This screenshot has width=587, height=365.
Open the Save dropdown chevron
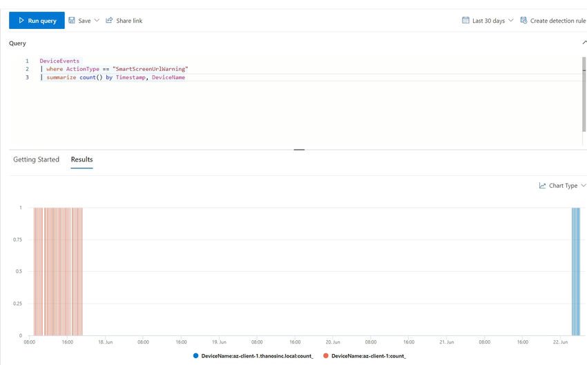pyautogui.click(x=97, y=20)
